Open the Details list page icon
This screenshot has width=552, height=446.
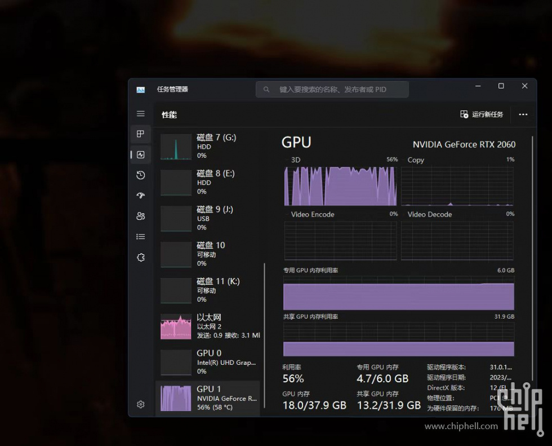click(x=140, y=237)
